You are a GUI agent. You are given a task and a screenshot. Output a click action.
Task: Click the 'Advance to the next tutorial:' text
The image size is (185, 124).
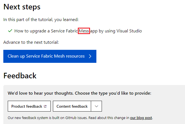tap(31, 42)
